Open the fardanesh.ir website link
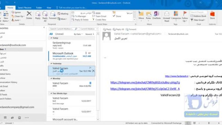This screenshot has width=222, height=125. pyautogui.click(x=177, y=76)
